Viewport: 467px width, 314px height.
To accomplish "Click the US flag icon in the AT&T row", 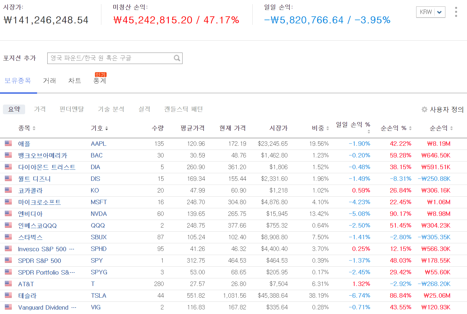I will click(x=8, y=284).
